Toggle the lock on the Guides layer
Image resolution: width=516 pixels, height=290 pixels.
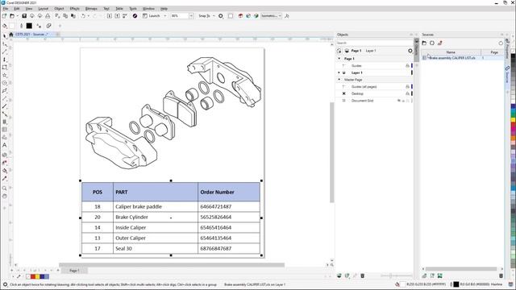(x=407, y=66)
